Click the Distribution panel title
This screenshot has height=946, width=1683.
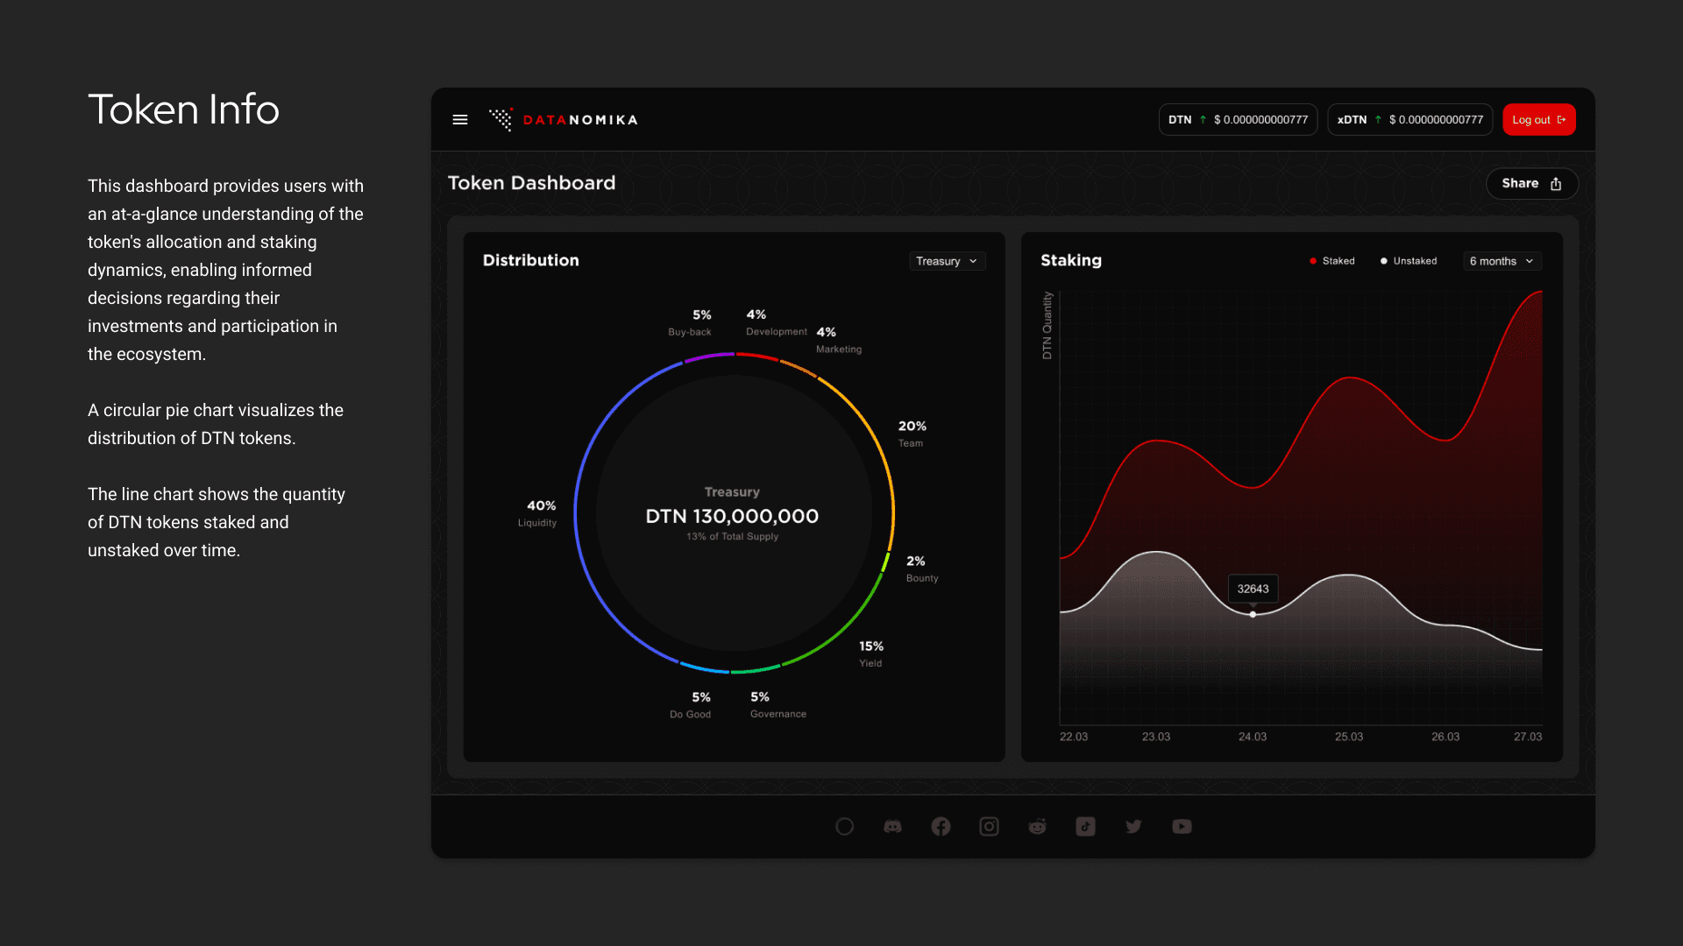point(530,260)
